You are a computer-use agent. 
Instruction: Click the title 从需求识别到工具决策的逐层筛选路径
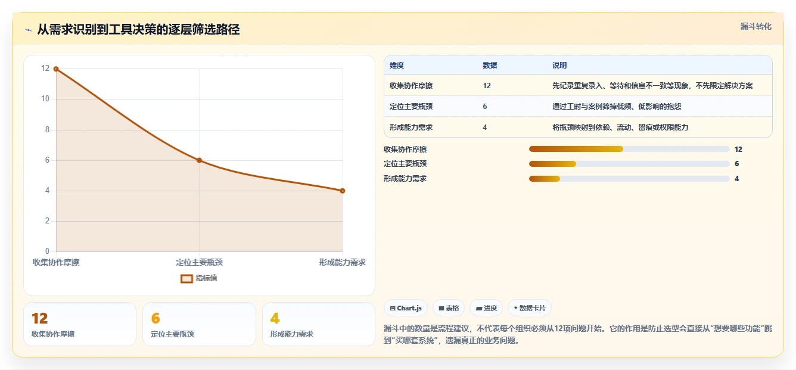point(138,30)
